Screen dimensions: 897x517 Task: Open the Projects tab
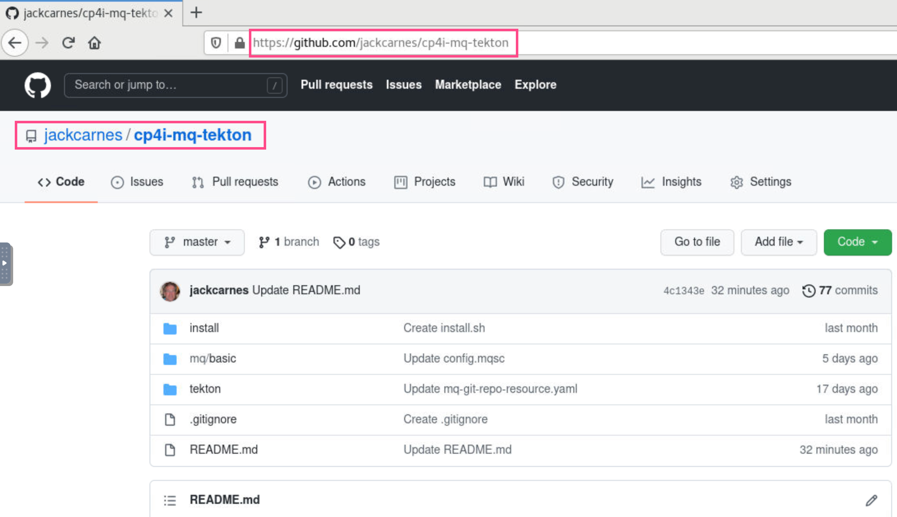coord(425,182)
